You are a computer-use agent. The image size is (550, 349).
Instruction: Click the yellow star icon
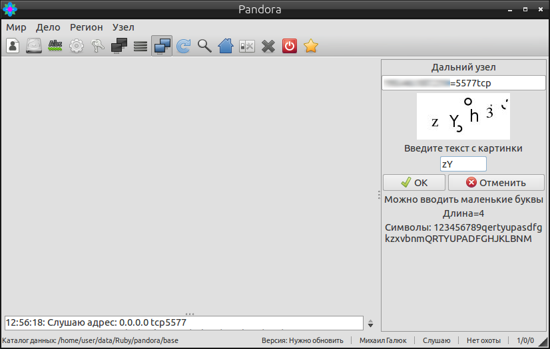pos(311,46)
